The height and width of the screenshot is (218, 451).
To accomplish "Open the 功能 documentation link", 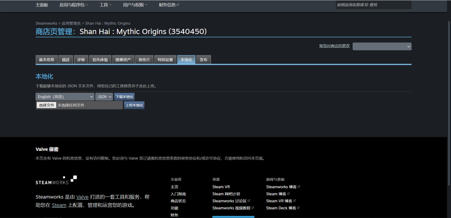I will pos(174,208).
